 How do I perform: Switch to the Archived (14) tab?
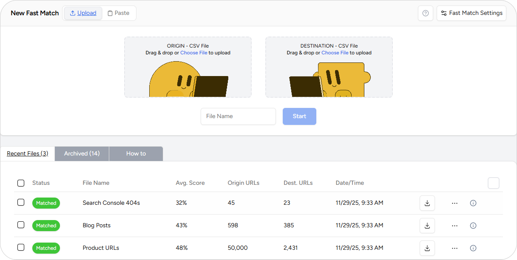82,154
